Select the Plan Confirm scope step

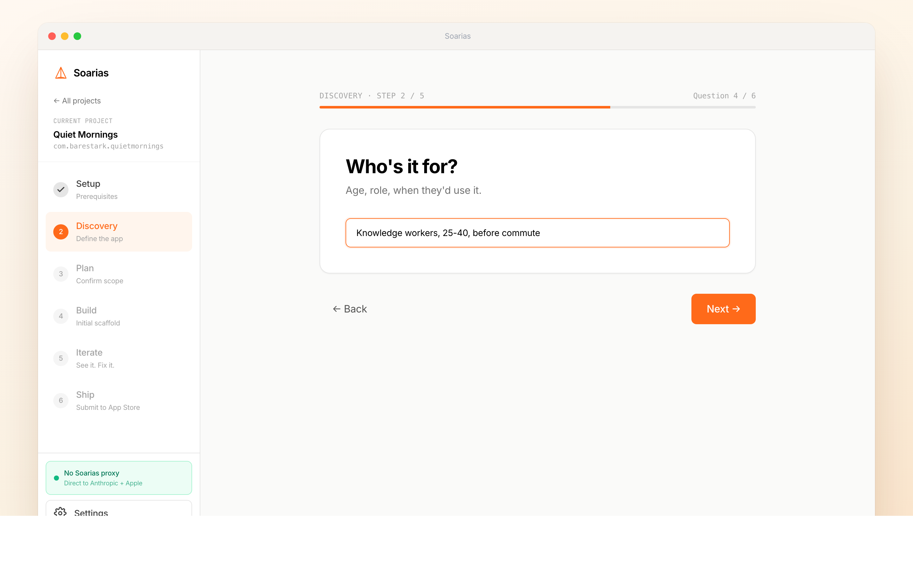pyautogui.click(x=100, y=274)
